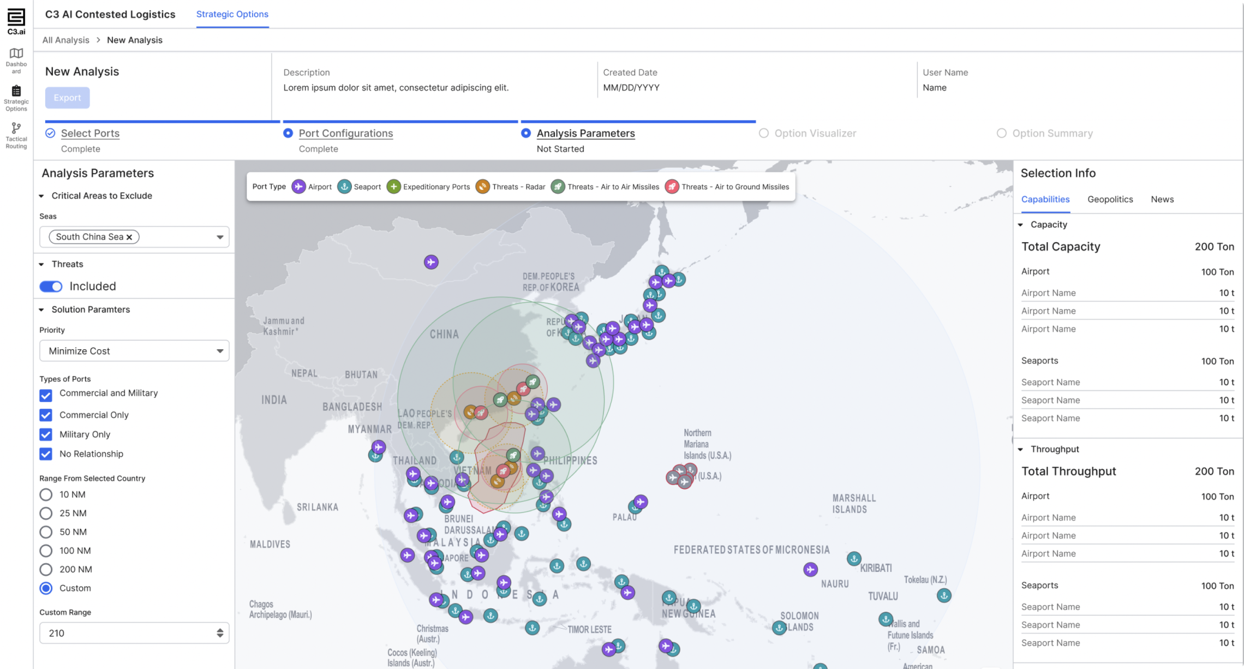Click the airport marker in northern China
Image resolution: width=1244 pixels, height=669 pixels.
pos(431,262)
